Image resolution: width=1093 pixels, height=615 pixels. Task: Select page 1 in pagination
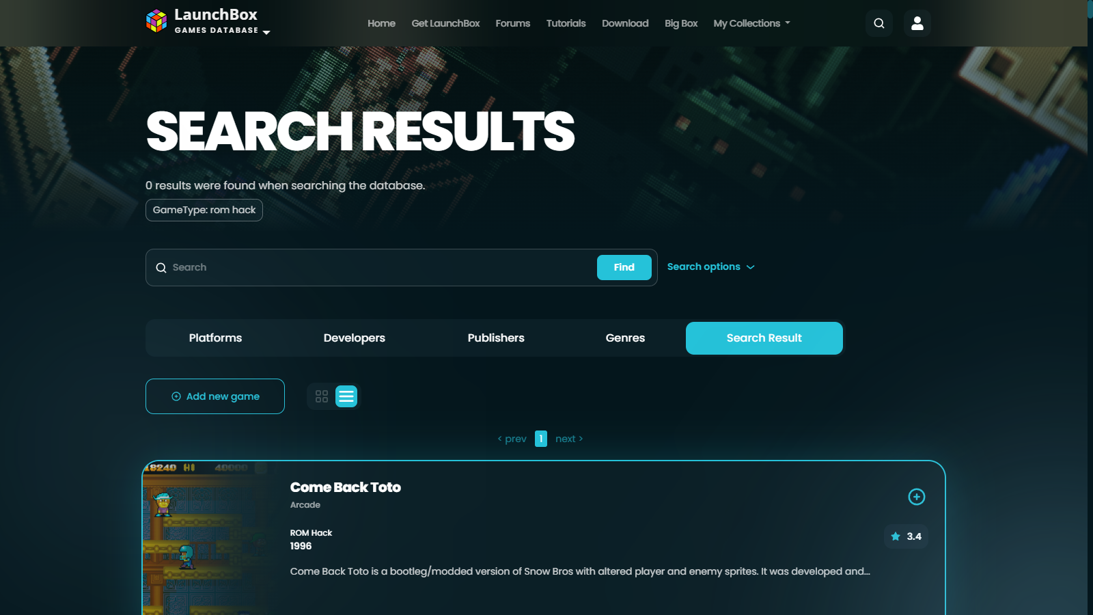(x=541, y=439)
